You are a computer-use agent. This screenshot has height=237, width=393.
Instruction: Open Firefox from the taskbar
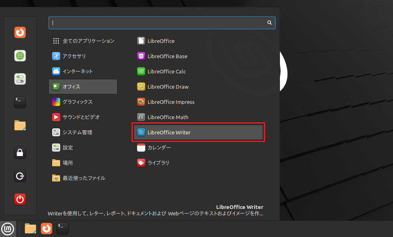click(47, 229)
